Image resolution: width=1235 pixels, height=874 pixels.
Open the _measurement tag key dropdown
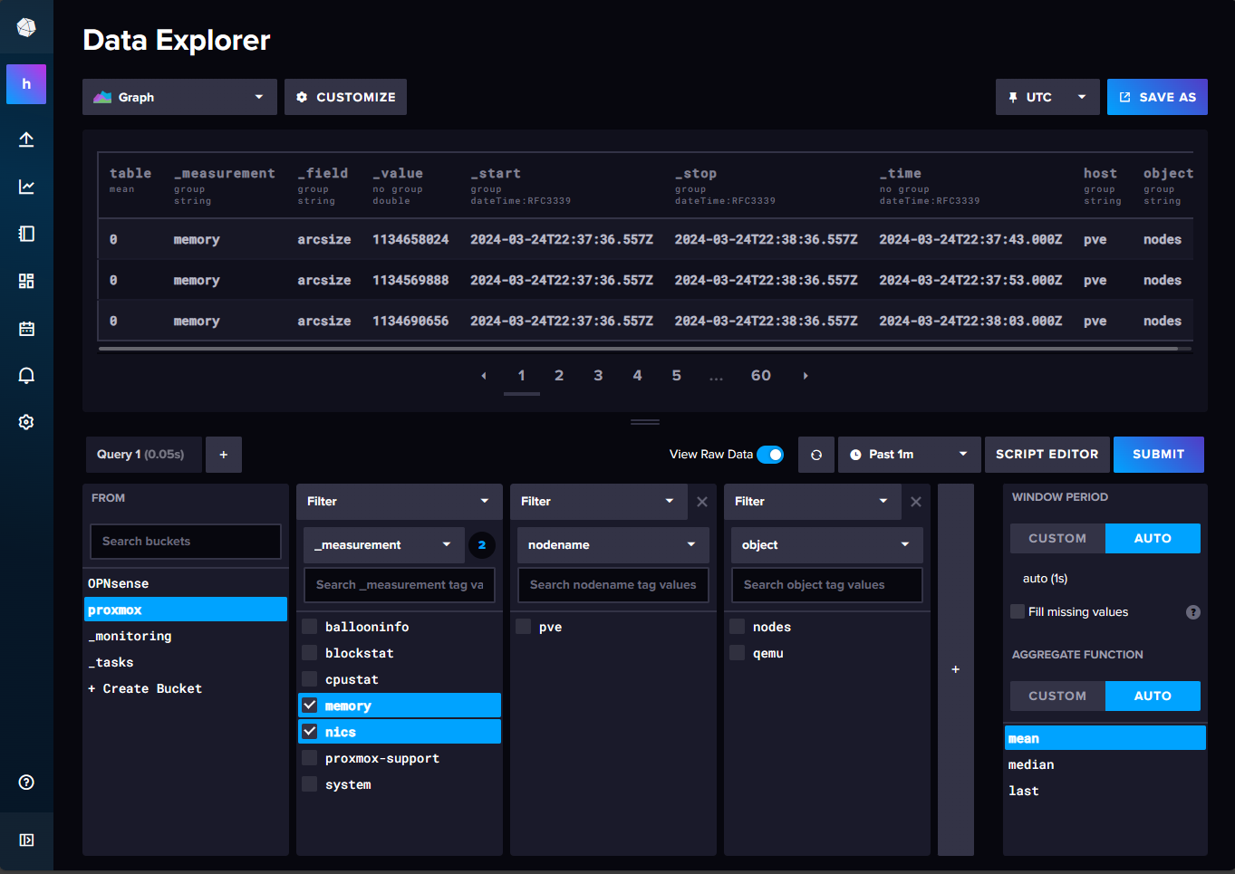384,545
